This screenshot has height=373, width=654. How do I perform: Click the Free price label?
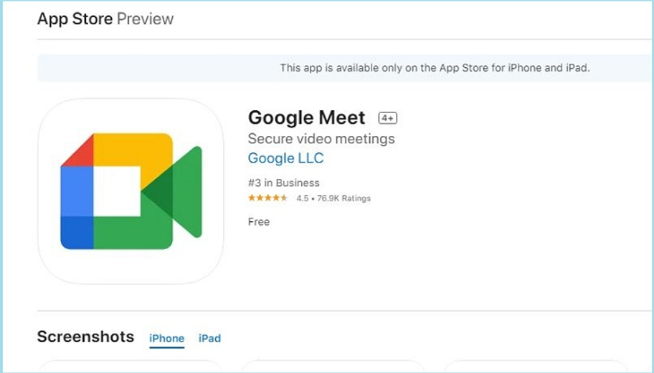pos(259,222)
